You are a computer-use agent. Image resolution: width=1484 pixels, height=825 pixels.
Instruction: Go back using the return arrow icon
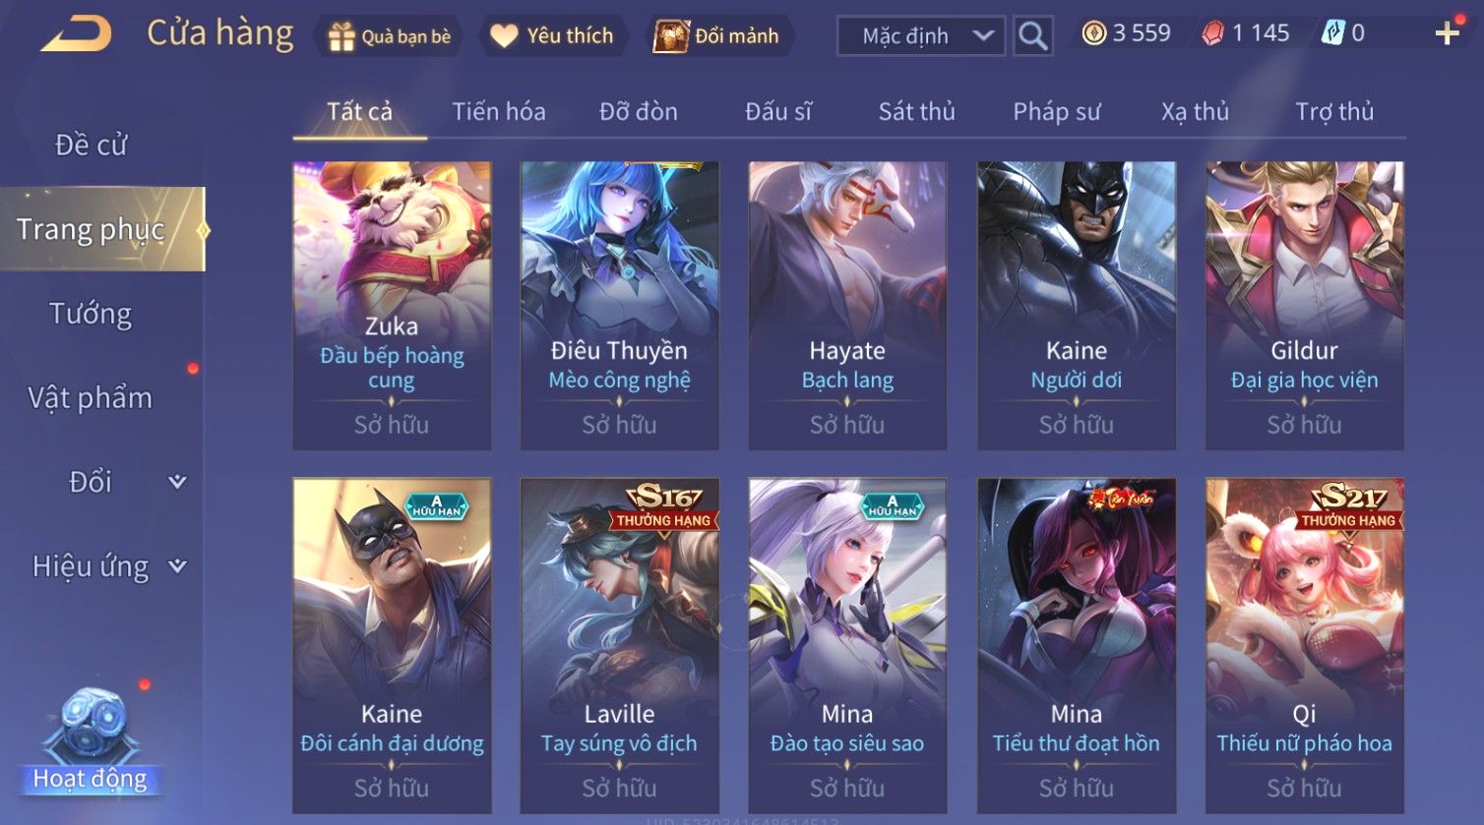tap(76, 34)
